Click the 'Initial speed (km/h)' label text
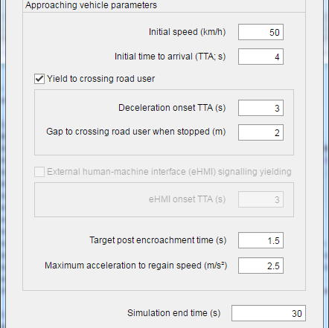The height and width of the screenshot is (328, 329). click(187, 32)
